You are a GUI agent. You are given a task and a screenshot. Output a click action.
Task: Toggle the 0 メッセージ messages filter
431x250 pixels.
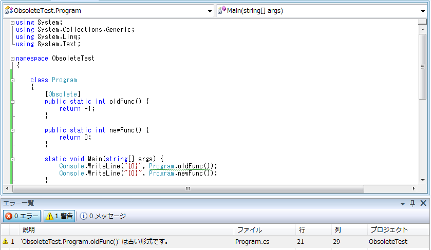coord(103,216)
